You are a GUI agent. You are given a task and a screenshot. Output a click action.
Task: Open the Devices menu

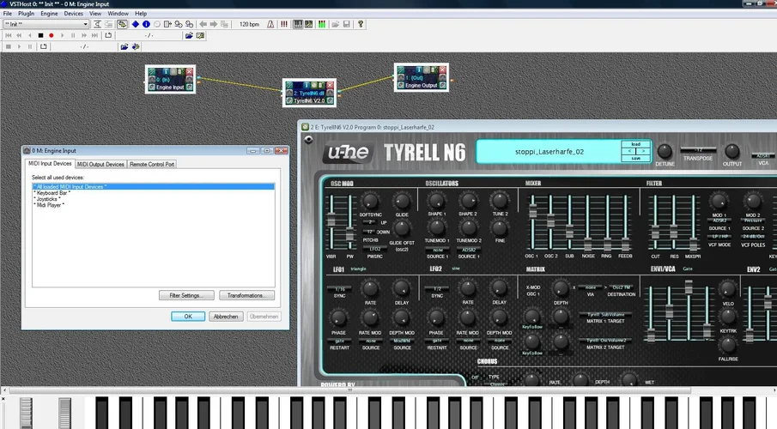pos(74,14)
